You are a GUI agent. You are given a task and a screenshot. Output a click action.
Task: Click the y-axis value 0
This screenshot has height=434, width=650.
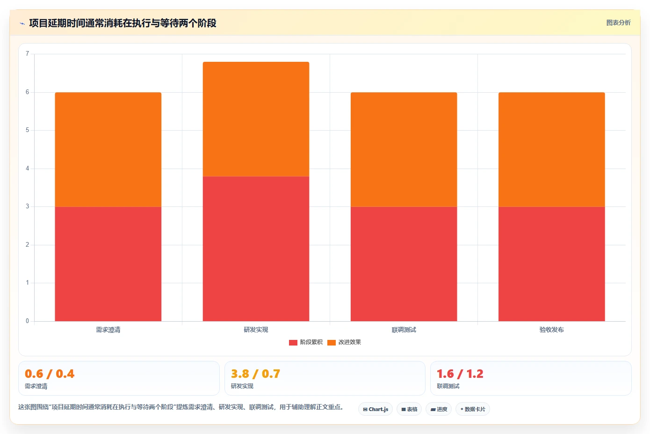(x=27, y=321)
